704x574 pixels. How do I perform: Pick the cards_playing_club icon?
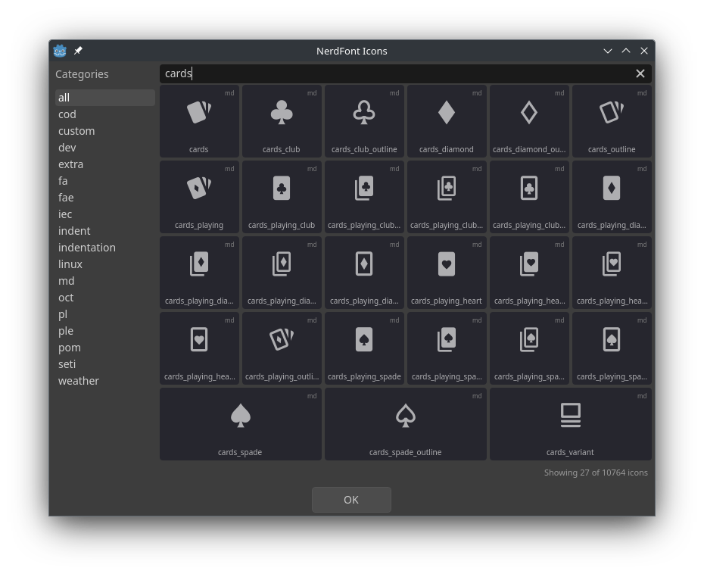click(x=282, y=197)
